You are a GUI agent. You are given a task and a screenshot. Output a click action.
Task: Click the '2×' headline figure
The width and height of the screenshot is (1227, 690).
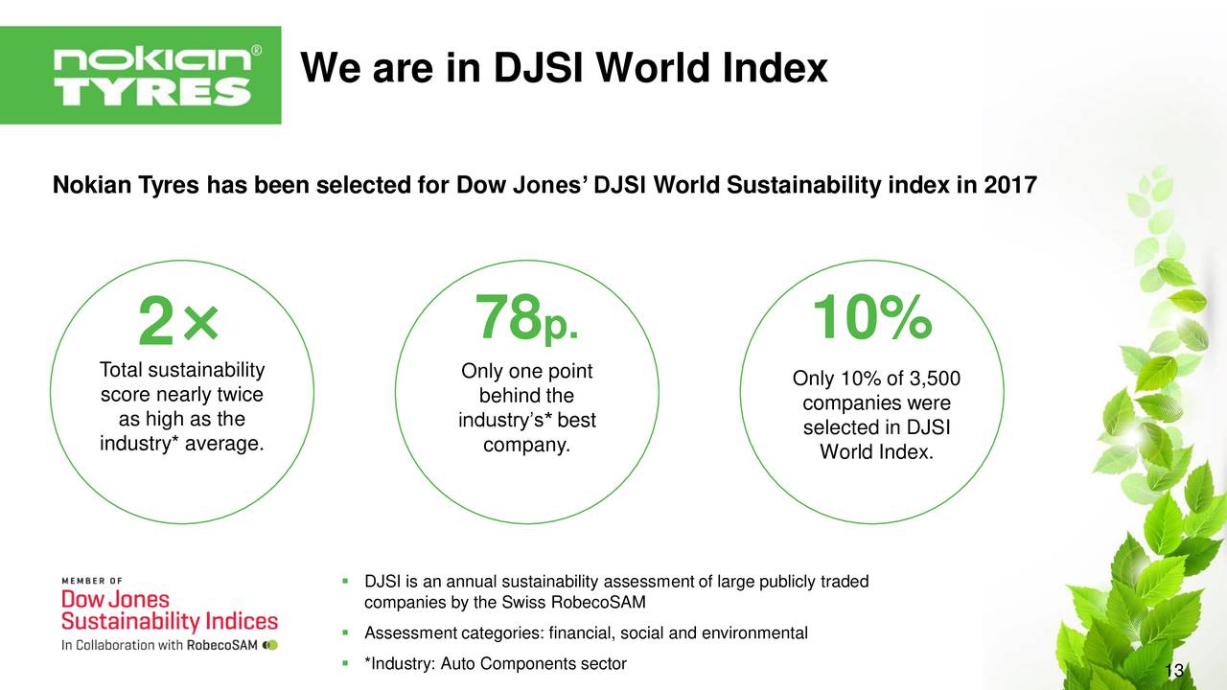(179, 321)
